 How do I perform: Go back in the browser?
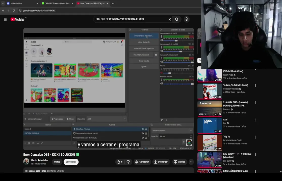3,11
